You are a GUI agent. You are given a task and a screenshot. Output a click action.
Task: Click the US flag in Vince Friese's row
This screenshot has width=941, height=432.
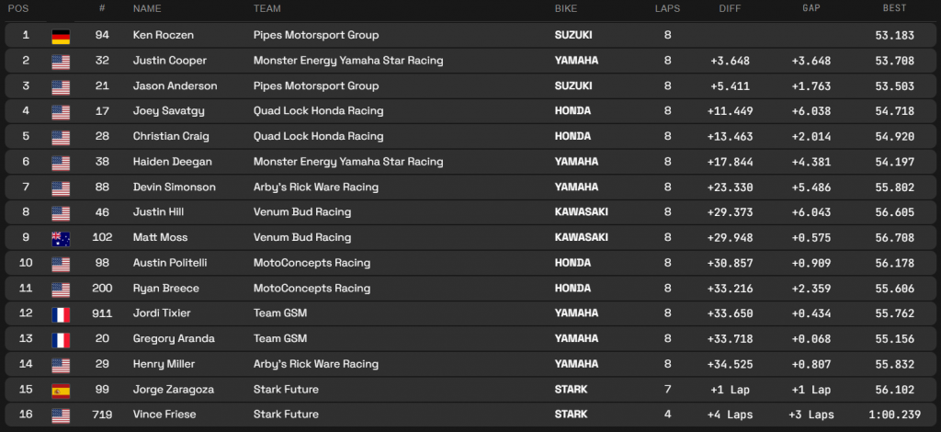tap(61, 415)
